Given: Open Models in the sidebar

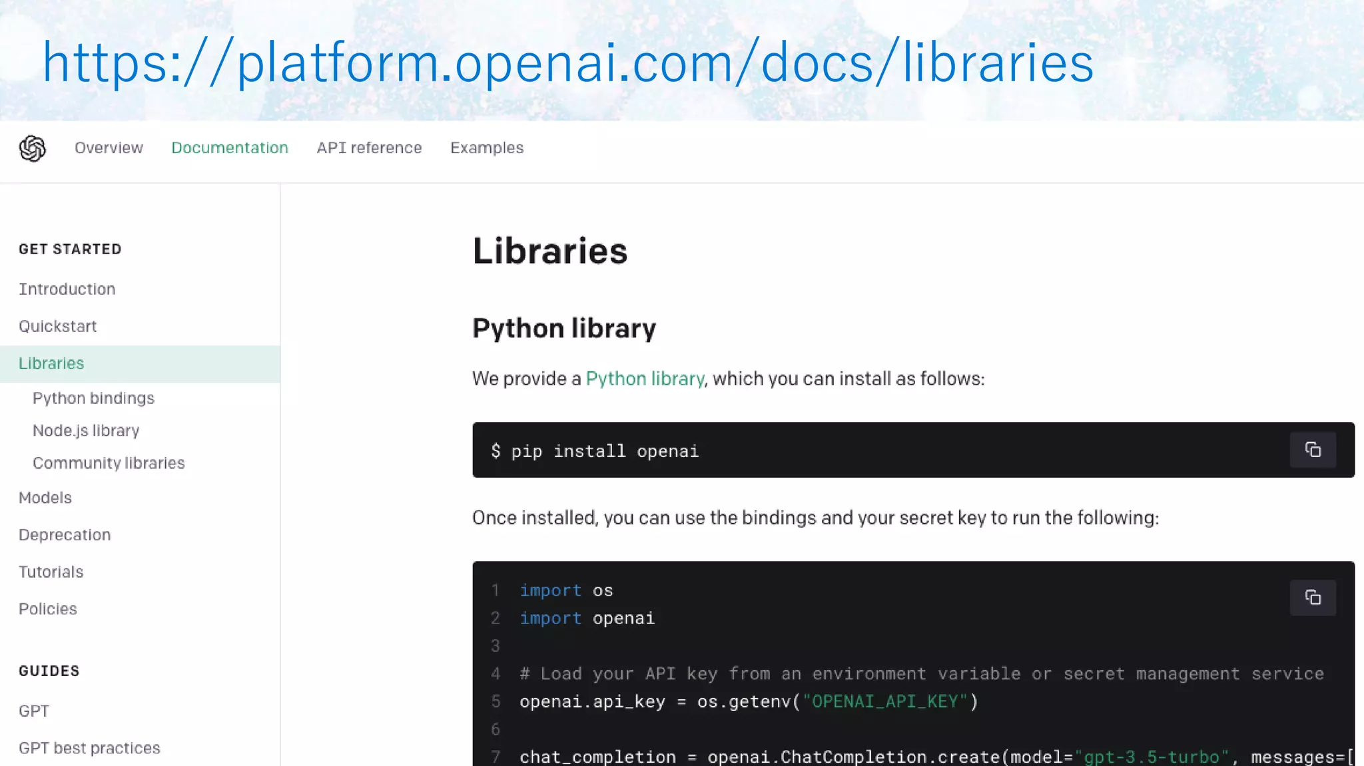Looking at the screenshot, I should tap(45, 498).
